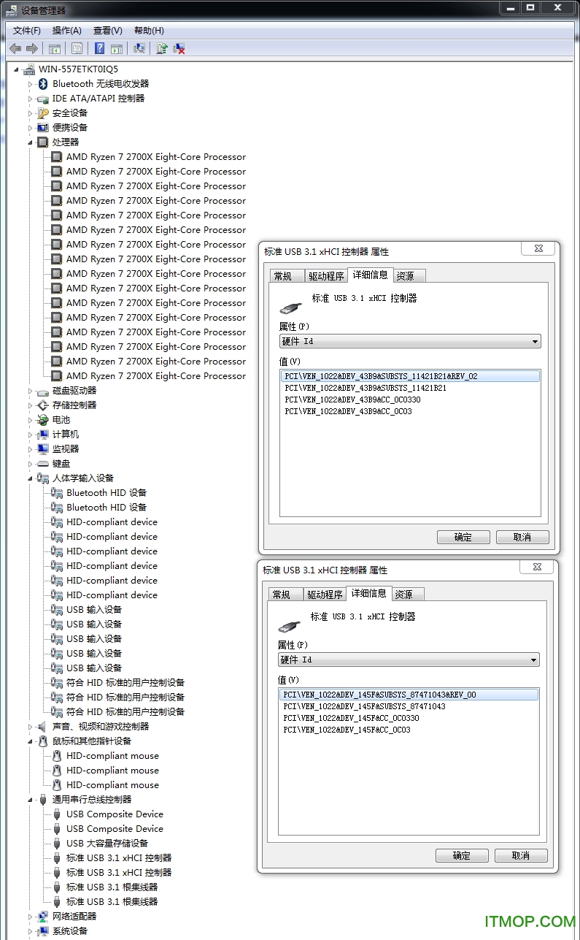Viewport: 580px width, 940px height.
Task: Open the 操作(A) menu
Action: click(67, 31)
